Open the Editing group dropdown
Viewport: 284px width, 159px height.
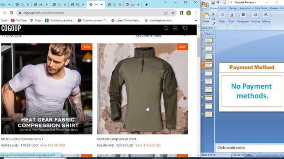[x=265, y=18]
